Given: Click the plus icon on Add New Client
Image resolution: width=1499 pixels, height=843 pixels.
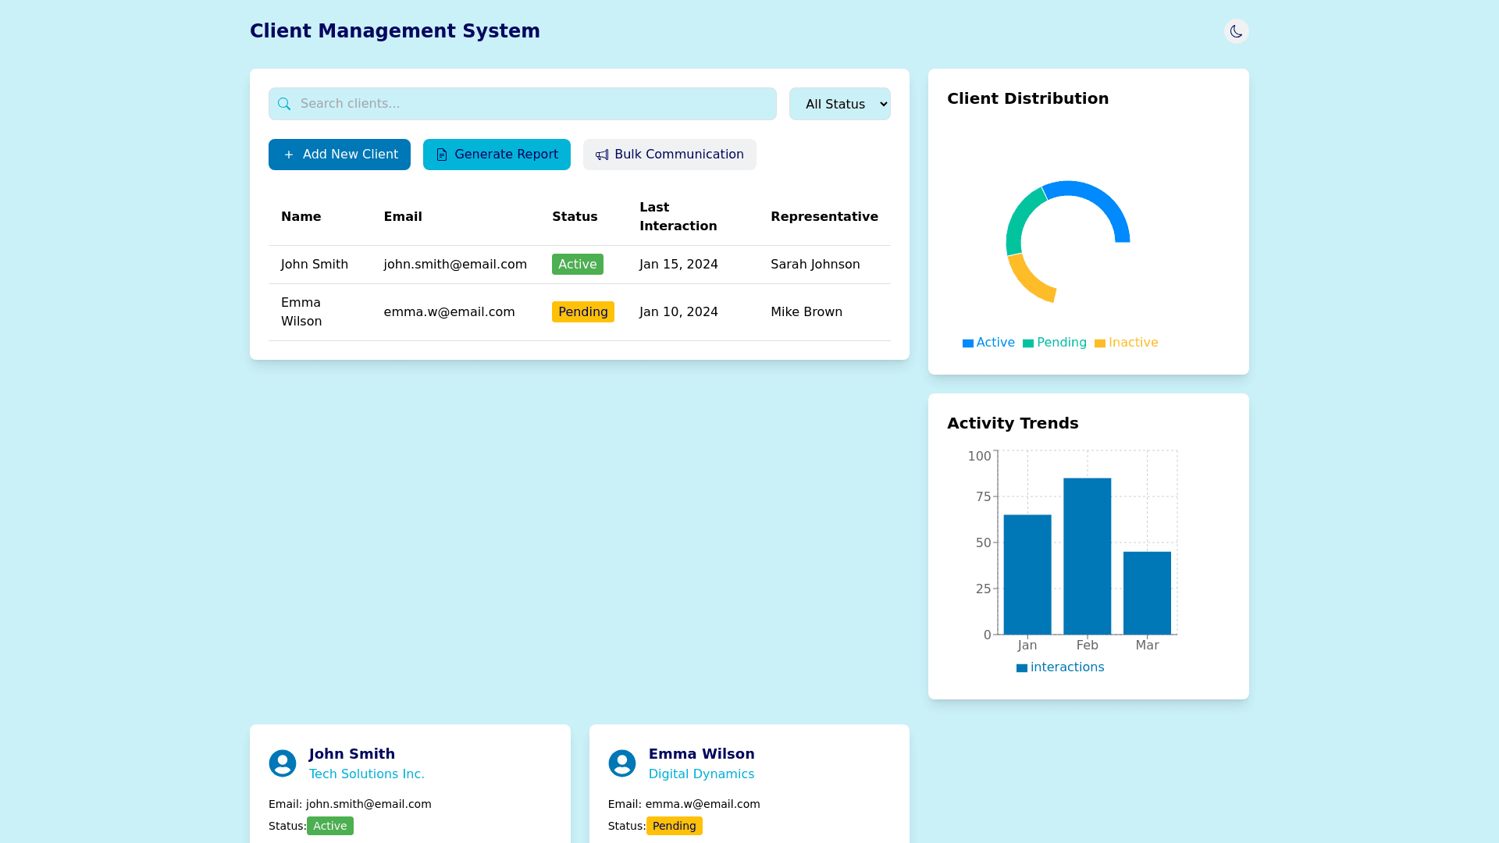Looking at the screenshot, I should point(289,155).
